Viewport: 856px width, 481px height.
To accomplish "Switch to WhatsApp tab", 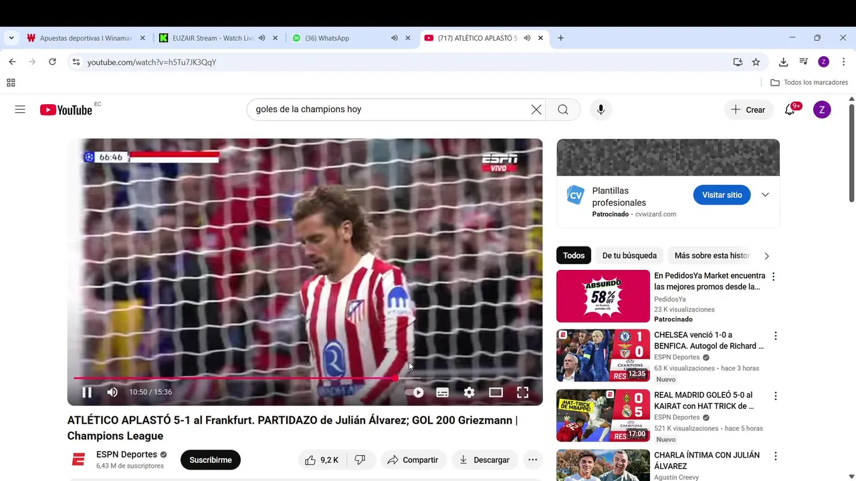I will click(x=327, y=38).
